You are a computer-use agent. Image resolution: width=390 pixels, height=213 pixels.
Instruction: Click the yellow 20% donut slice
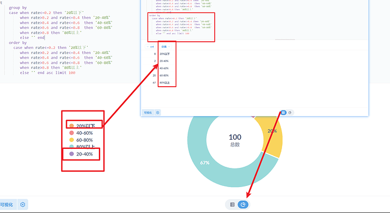coord(272,136)
